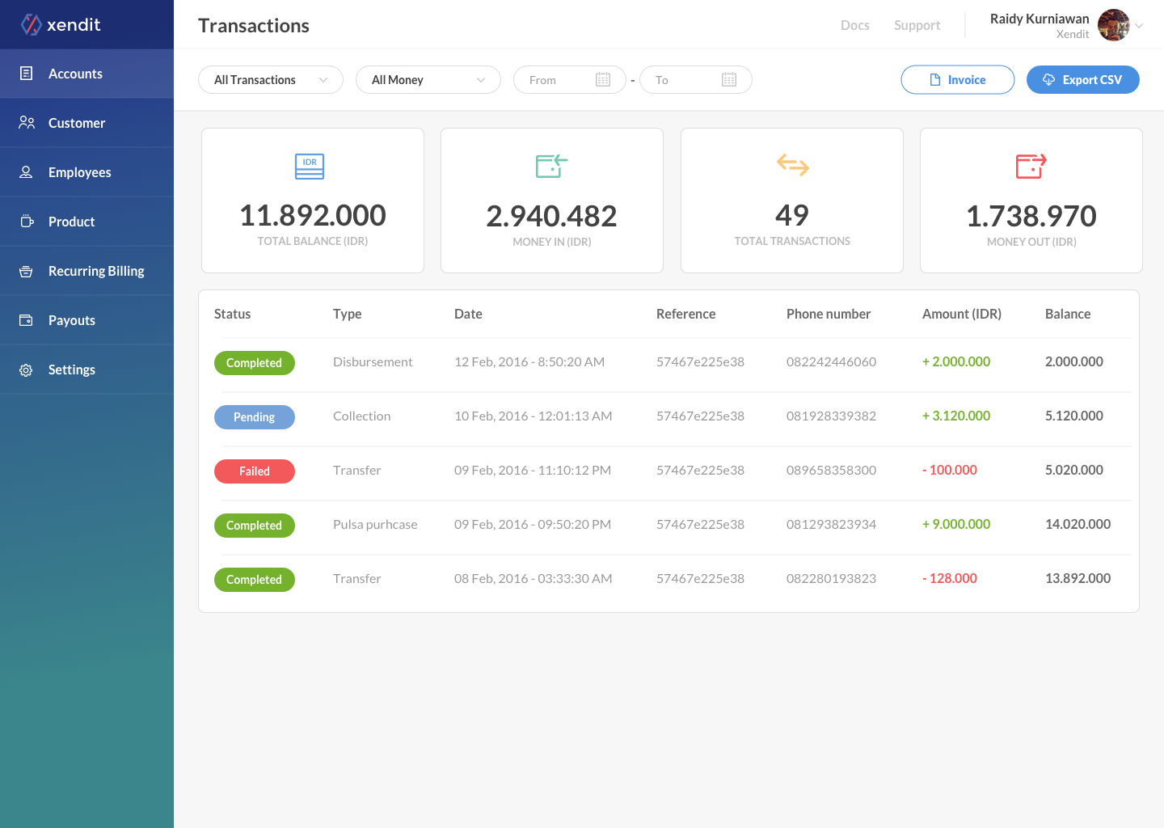Open the From date calendar icon

tap(603, 79)
